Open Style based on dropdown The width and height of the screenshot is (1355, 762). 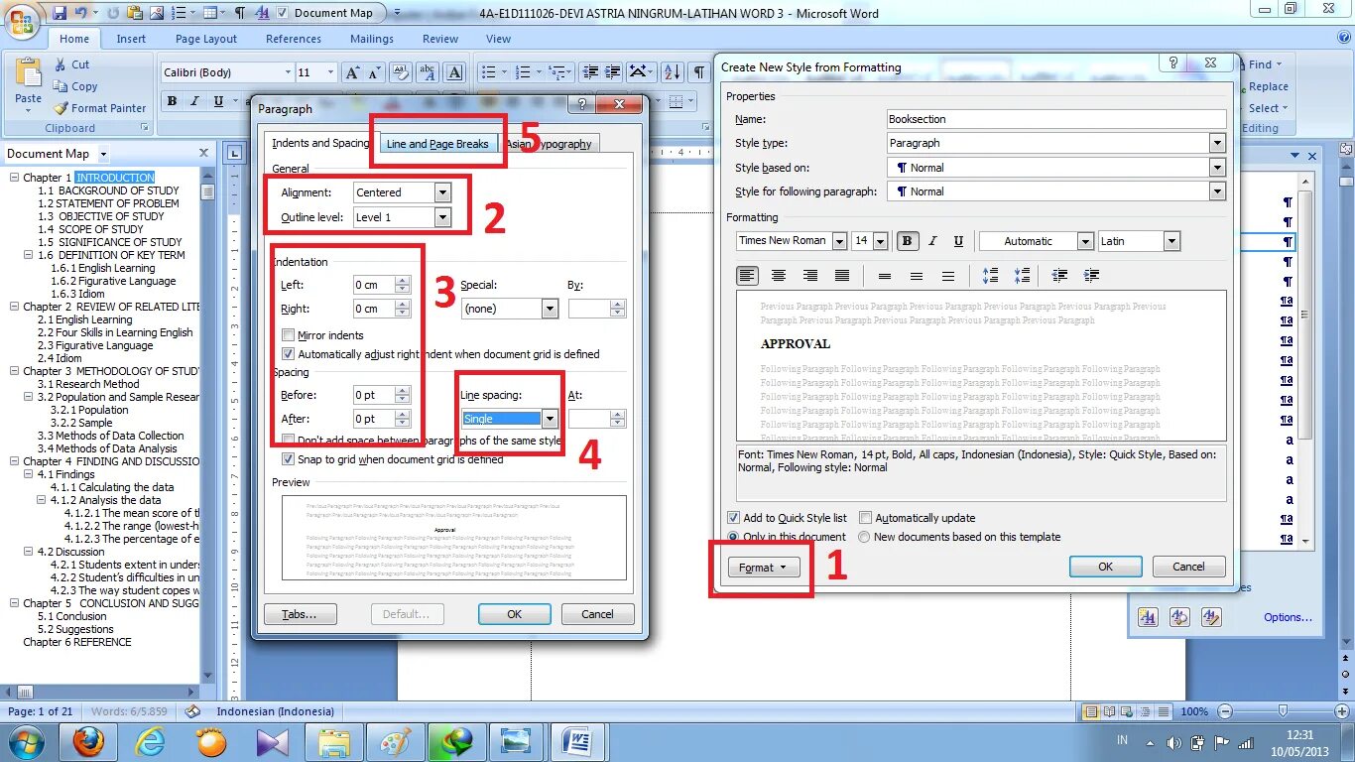point(1218,168)
